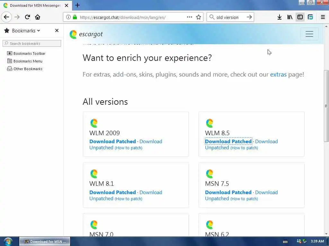
Task: Click the system clock showing 3:39 AM
Action: point(317,242)
